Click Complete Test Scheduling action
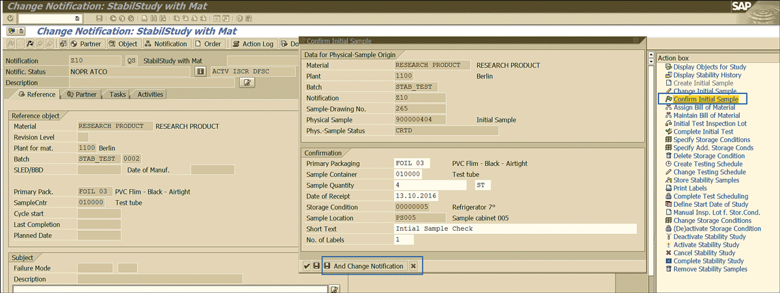 (710, 196)
